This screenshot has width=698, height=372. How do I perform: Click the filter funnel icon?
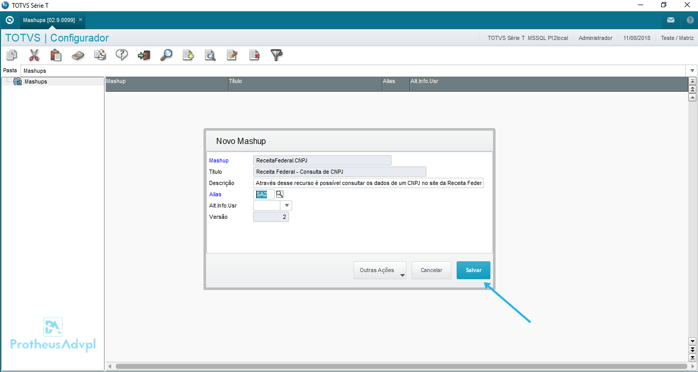[277, 55]
